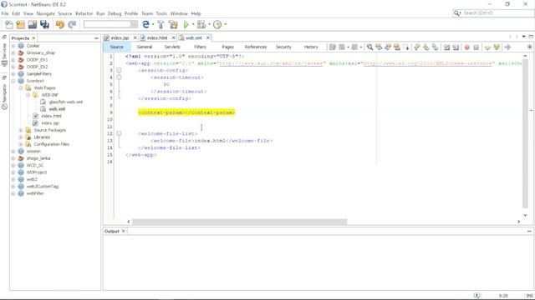Open the History view of web.xml
This screenshot has height=300, width=535.
coord(311,47)
